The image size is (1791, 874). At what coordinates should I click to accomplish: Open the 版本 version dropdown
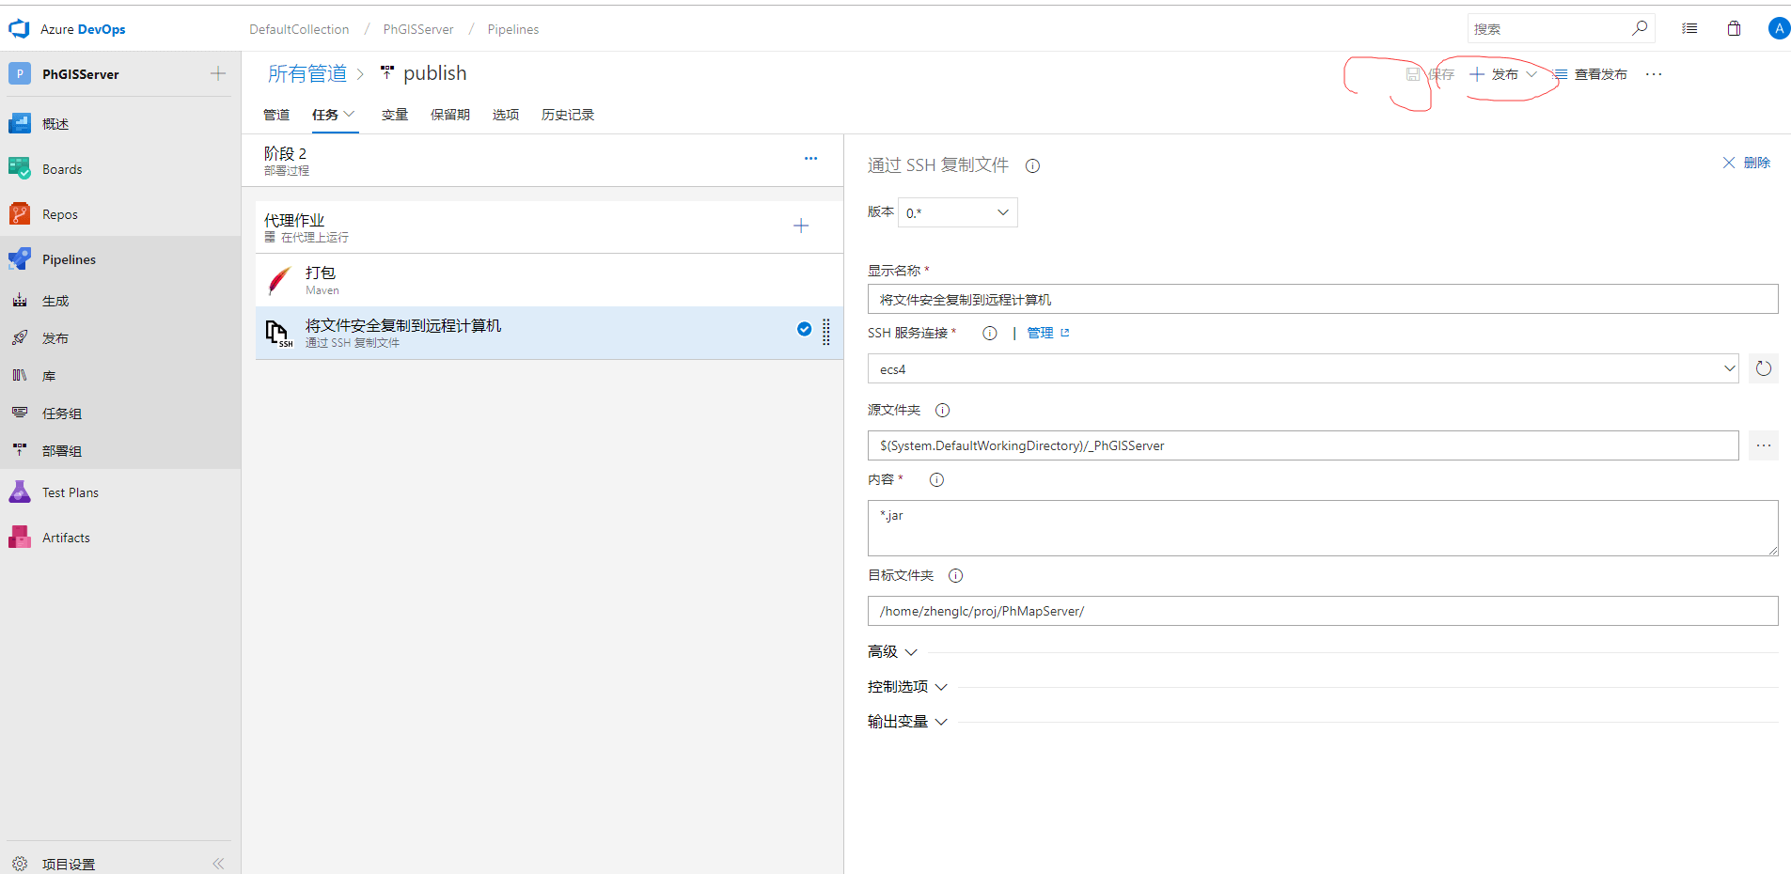click(x=957, y=213)
